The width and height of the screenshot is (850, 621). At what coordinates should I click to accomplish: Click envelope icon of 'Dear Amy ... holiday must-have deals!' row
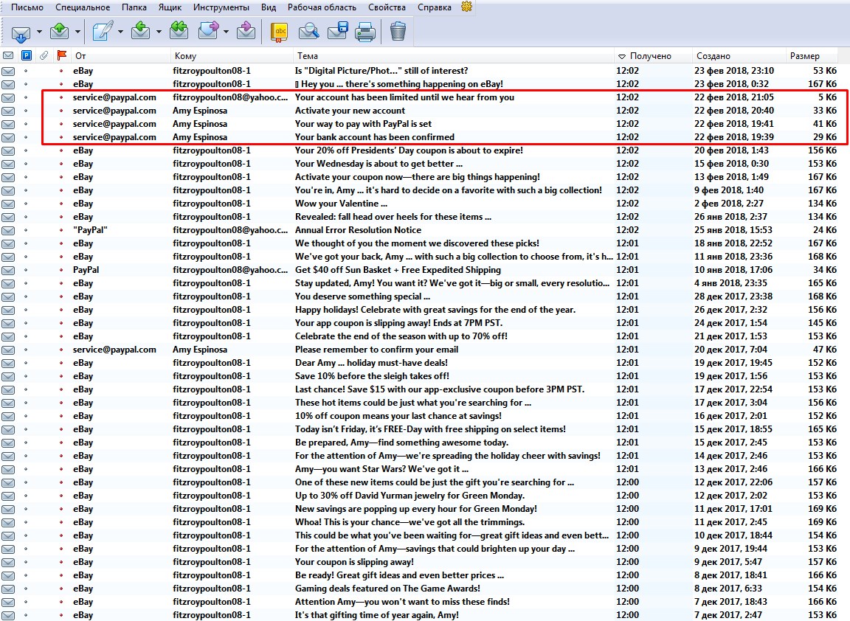point(8,363)
